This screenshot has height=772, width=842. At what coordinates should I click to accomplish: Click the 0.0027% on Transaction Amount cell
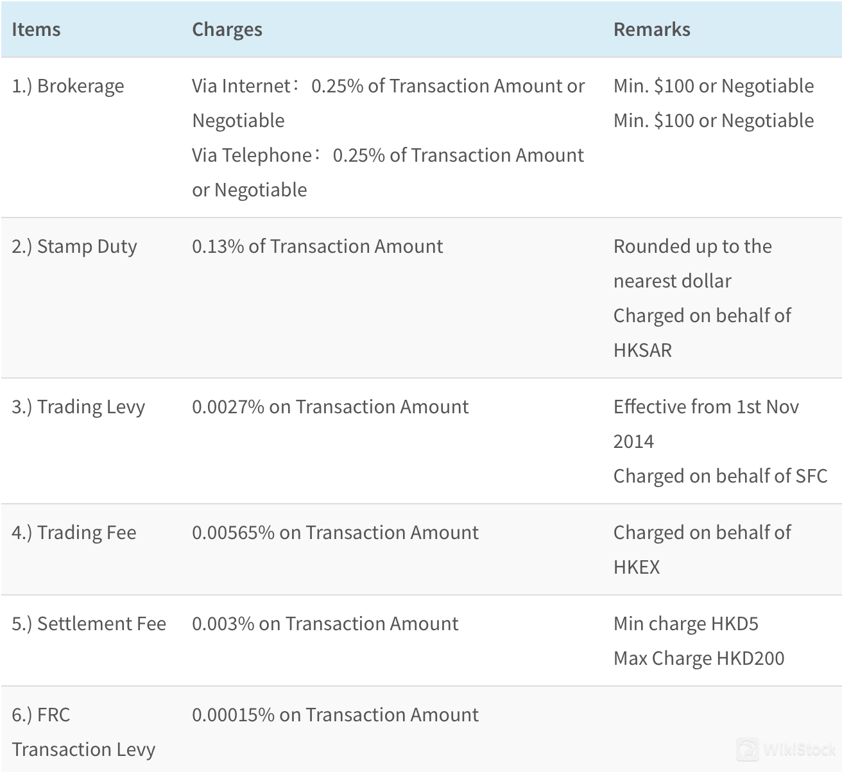(331, 407)
